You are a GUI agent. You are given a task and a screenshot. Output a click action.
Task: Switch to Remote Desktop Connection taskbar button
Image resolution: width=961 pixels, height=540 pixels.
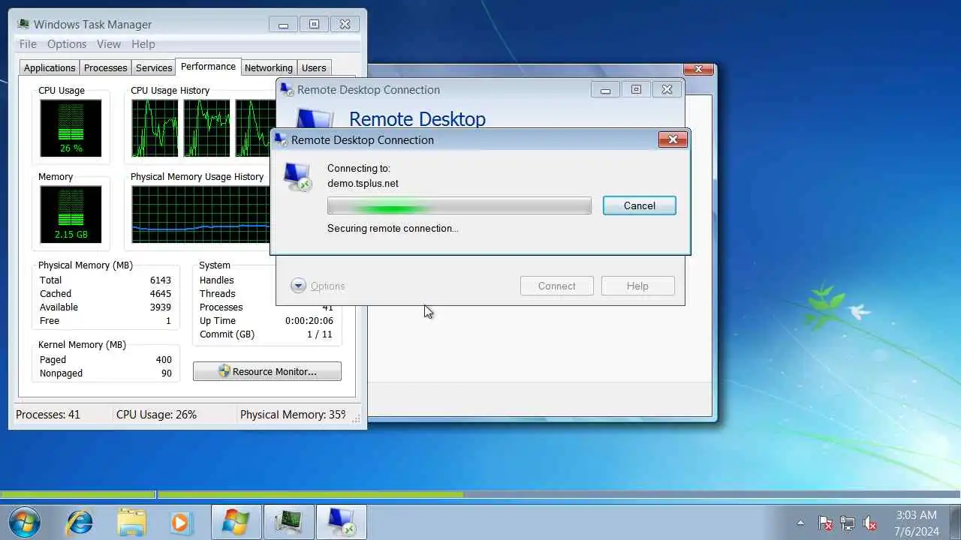point(341,522)
